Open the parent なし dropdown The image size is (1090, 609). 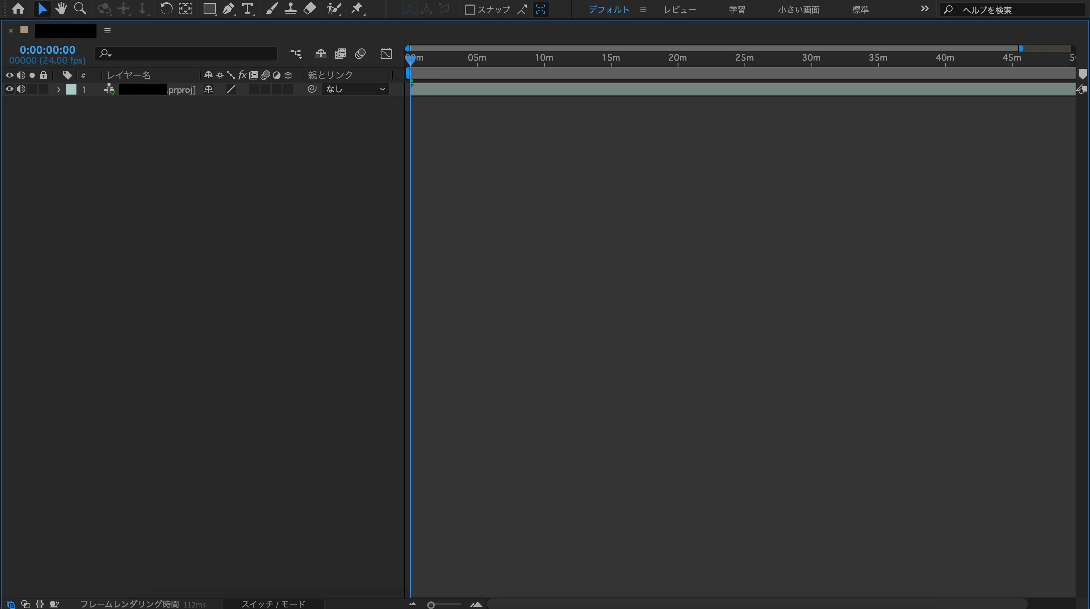click(x=355, y=89)
